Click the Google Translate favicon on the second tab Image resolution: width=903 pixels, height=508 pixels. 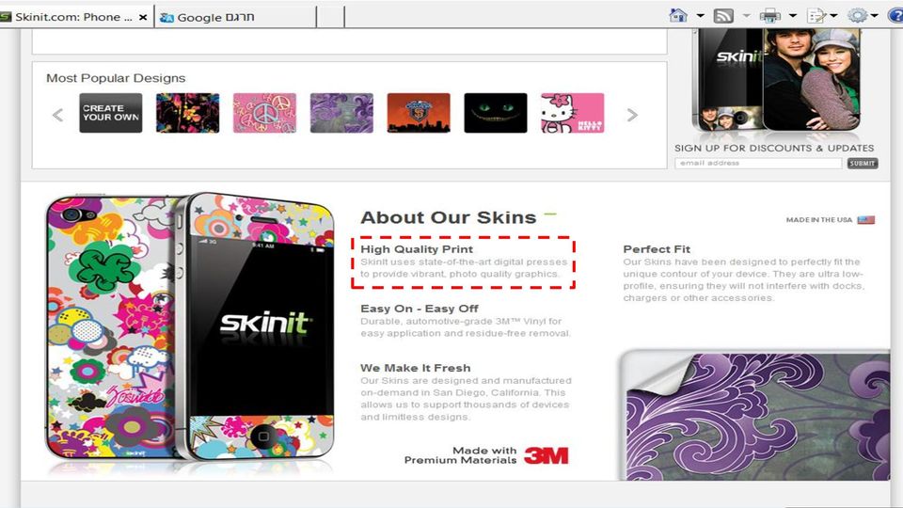coord(167,18)
